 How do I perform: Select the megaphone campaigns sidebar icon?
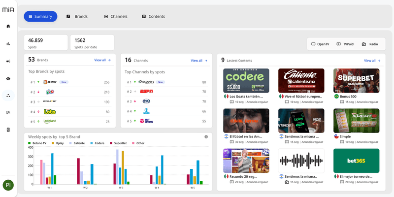(8, 61)
